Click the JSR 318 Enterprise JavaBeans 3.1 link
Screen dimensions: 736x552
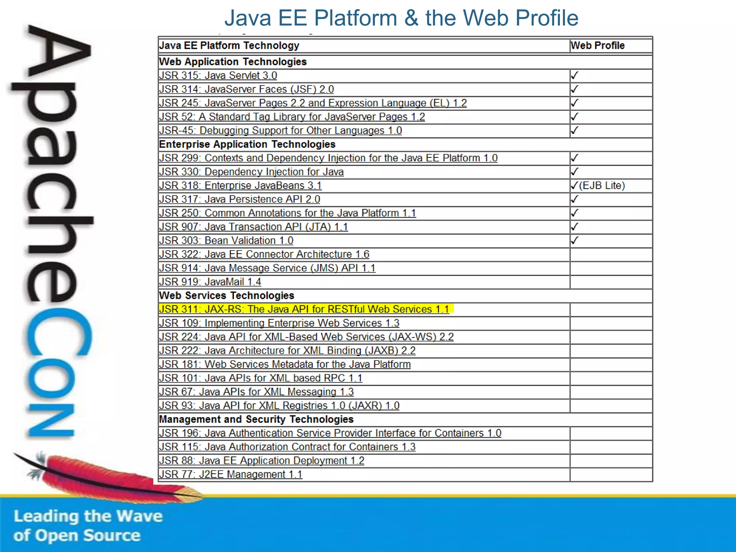(240, 186)
